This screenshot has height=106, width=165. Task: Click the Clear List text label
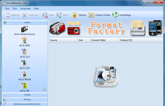(x=33, y=15)
